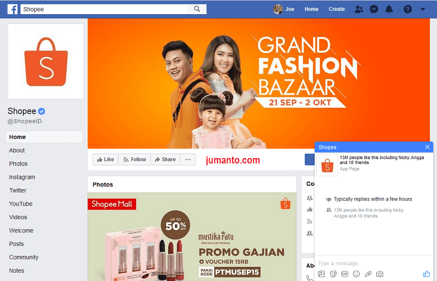Click the Shopee verified badge

click(42, 111)
